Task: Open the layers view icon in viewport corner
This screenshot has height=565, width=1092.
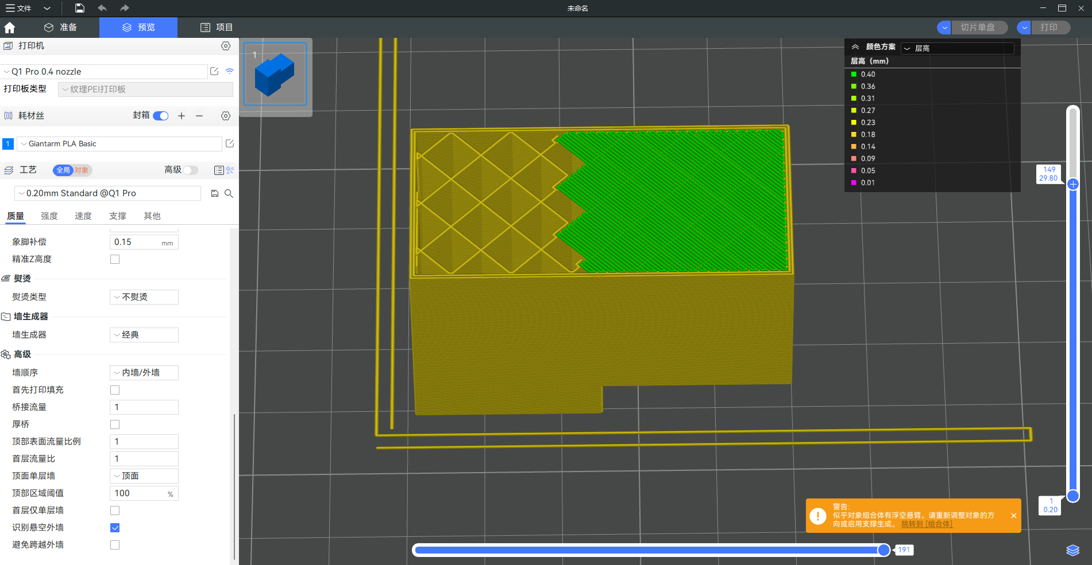Action: tap(1072, 550)
